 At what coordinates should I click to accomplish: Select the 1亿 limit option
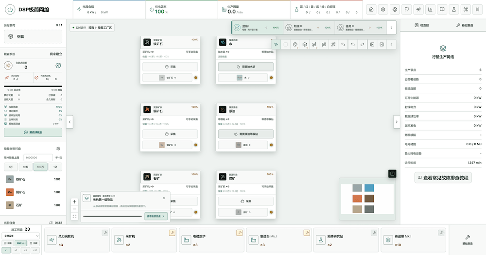[x=55, y=167]
